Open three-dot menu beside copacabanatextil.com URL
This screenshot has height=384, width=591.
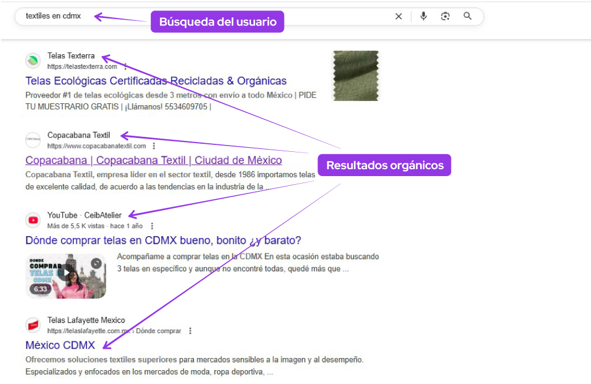154,147
